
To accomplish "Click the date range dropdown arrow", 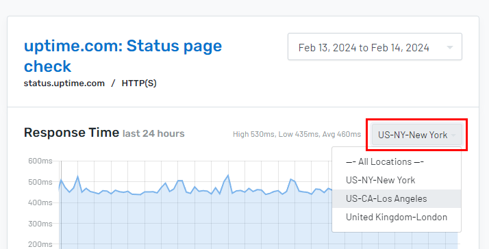I will click(x=450, y=47).
